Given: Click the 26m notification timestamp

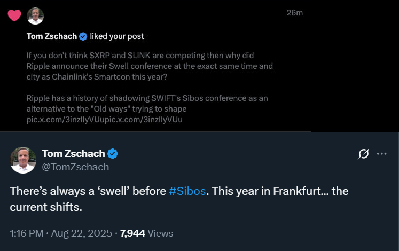Looking at the screenshot, I should (294, 13).
